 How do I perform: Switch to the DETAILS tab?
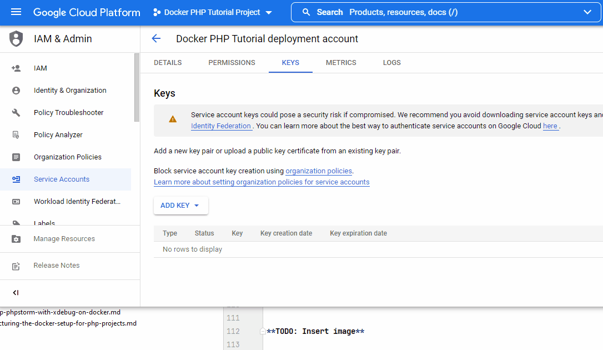pyautogui.click(x=168, y=63)
